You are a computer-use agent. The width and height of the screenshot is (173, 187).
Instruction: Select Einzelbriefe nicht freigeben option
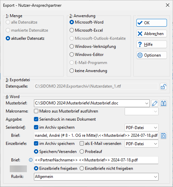[x=82, y=168]
